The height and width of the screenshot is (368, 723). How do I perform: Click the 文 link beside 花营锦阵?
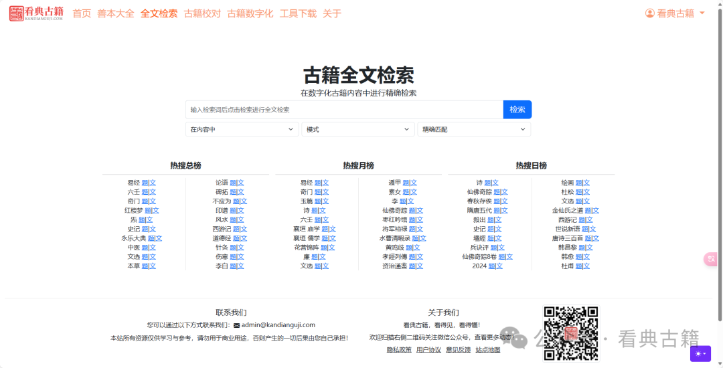point(332,248)
